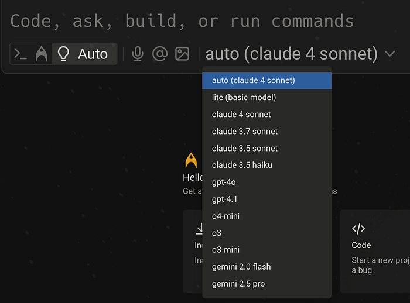Click the chevron next to the model name
This screenshot has height=303, width=410.
click(390, 54)
